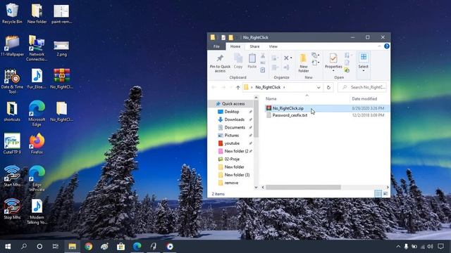Open Recycle Bin on the desktop
Viewport: 451px width, 253px height.
[12, 13]
